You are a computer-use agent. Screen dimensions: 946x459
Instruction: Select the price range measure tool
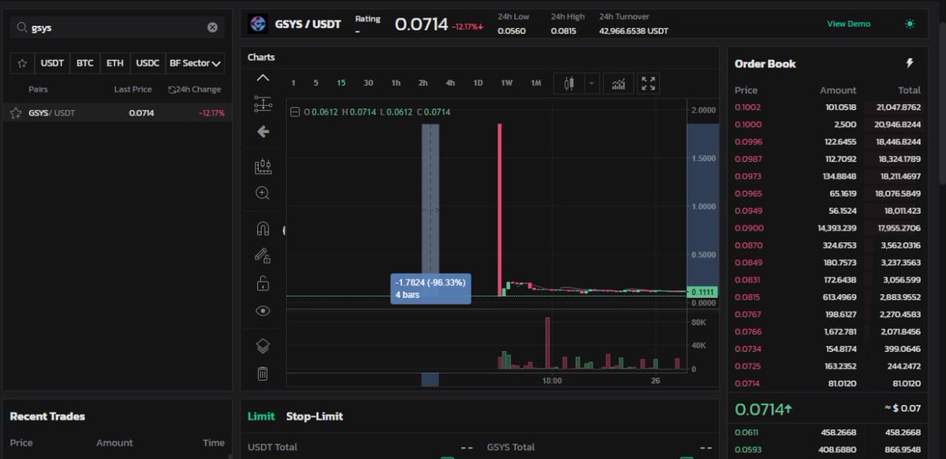point(263,166)
